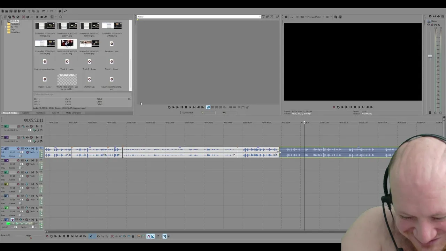This screenshot has height=251, width=446.
Task: Open the Trimmer media history dropdown
Action: (x=259, y=16)
